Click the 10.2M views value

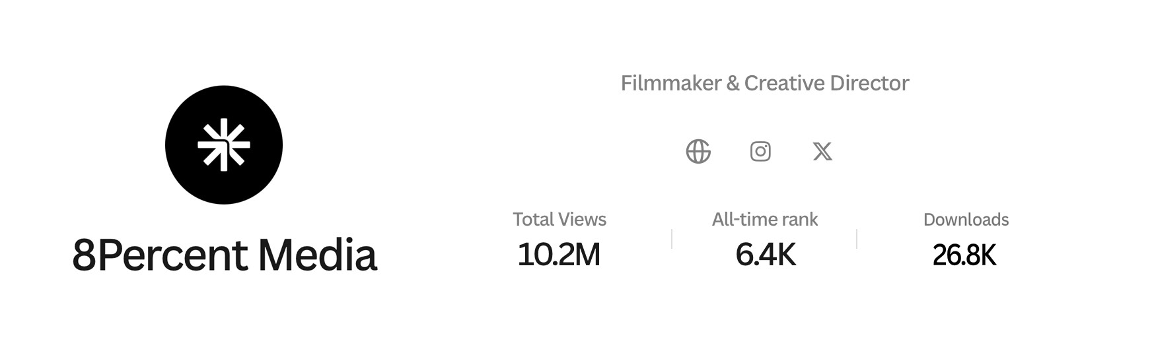pos(559,255)
